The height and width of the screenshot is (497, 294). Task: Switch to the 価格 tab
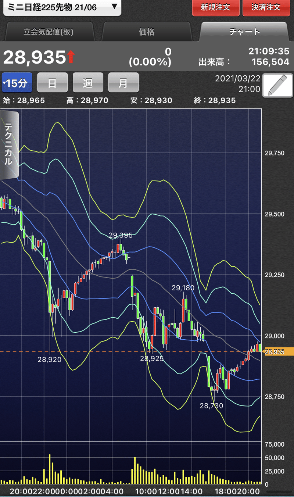pos(147,32)
